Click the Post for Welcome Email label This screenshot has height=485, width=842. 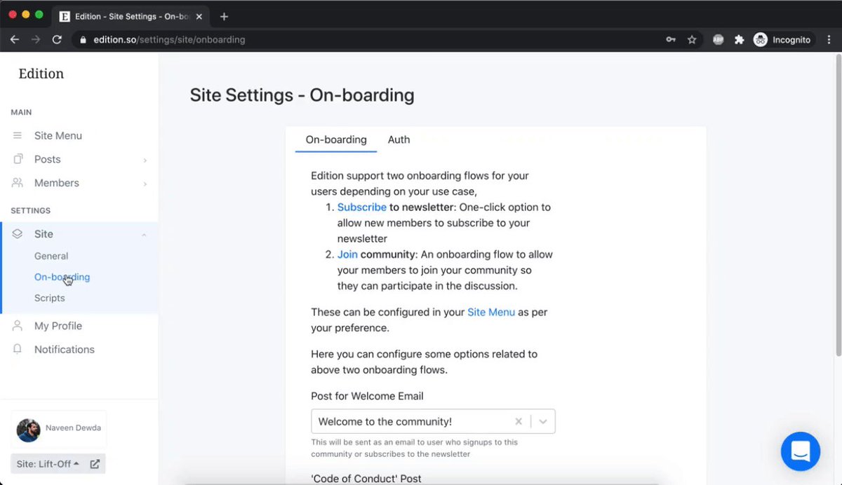[367, 396]
